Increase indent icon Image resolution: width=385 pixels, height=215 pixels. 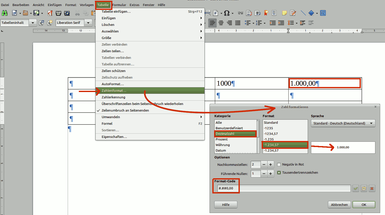pos(273,23)
